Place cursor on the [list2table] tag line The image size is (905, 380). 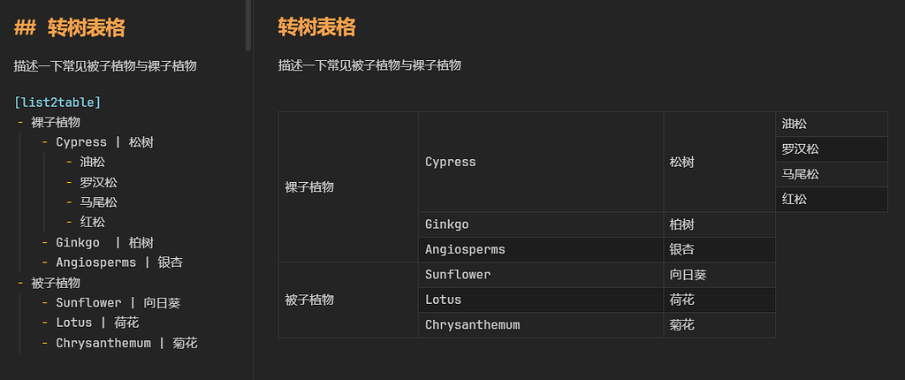57,103
